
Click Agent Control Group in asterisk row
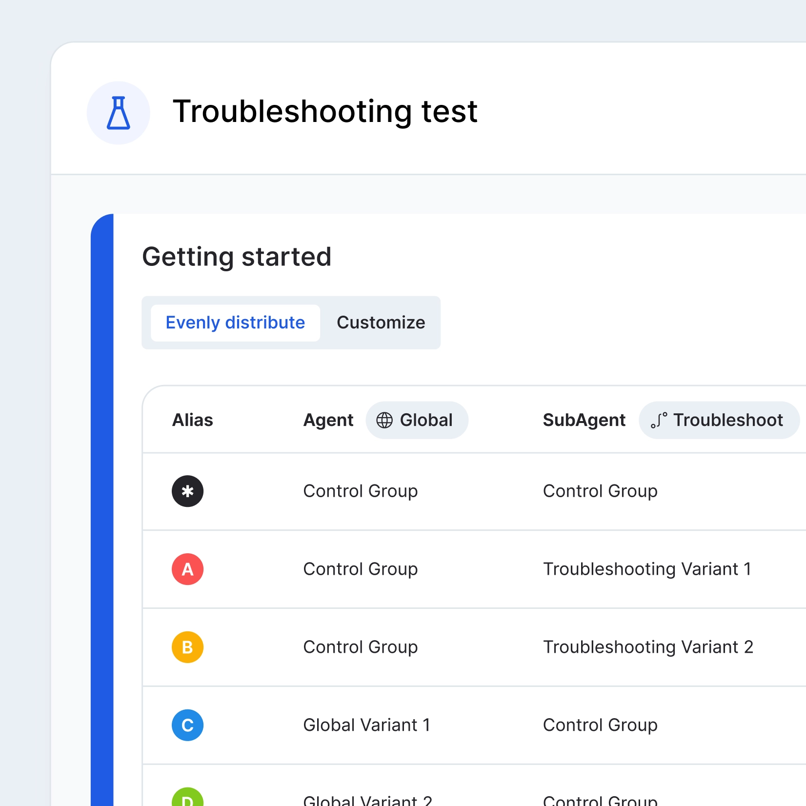(361, 491)
